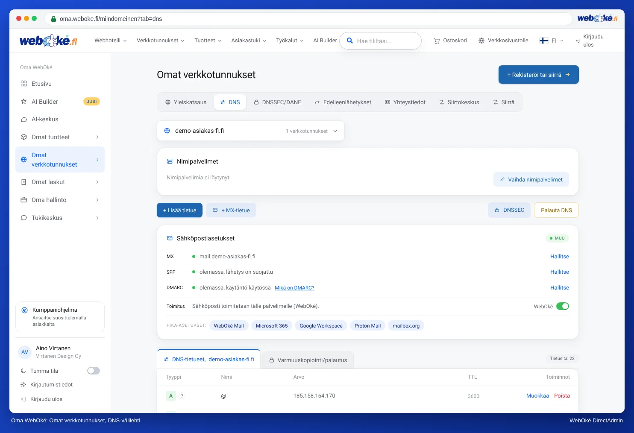The height and width of the screenshot is (433, 634).
Task: Click the Kirjaudu ulos icon in header
Action: [x=578, y=41]
